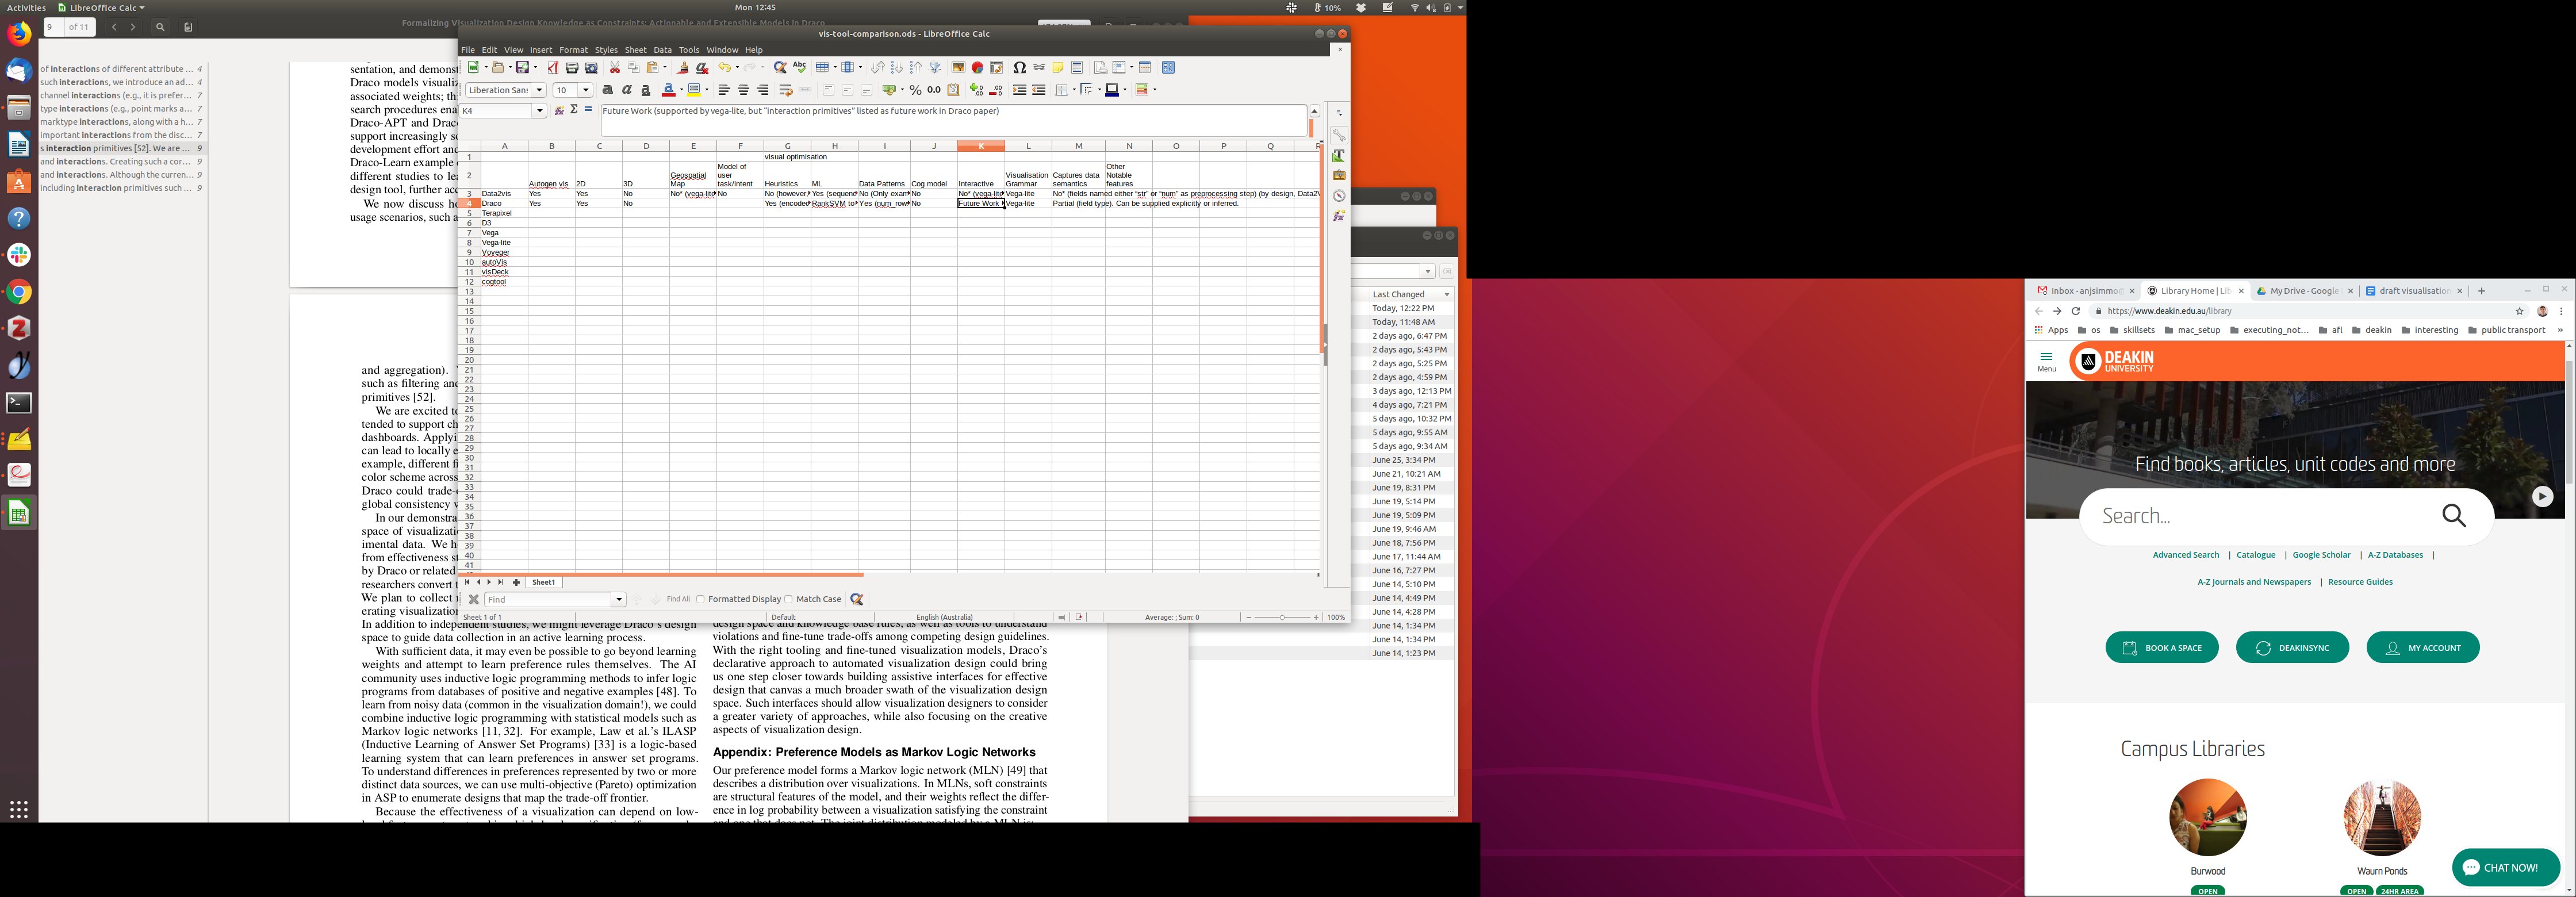Open the font size dropdown

pyautogui.click(x=586, y=90)
